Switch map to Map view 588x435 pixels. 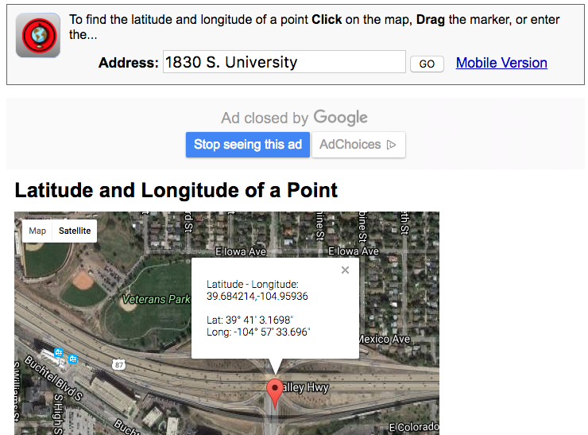click(x=37, y=231)
